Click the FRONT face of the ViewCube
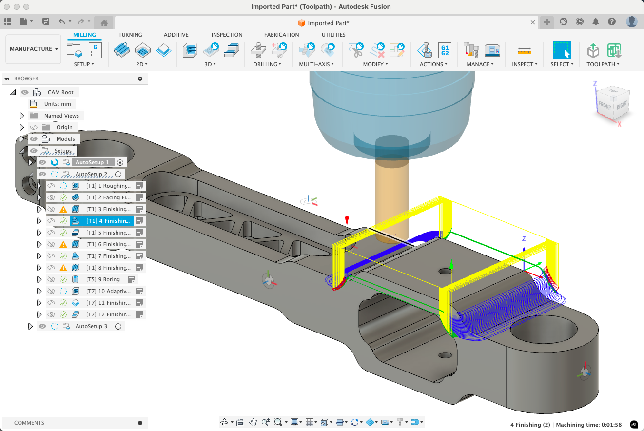The image size is (644, 431). pyautogui.click(x=605, y=105)
